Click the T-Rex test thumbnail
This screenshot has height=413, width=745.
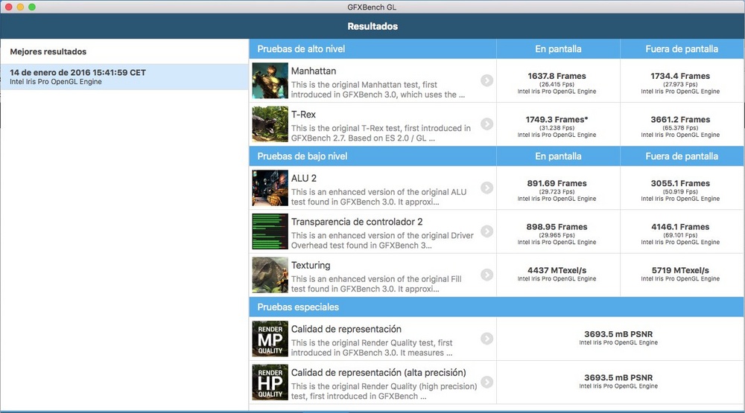click(270, 124)
